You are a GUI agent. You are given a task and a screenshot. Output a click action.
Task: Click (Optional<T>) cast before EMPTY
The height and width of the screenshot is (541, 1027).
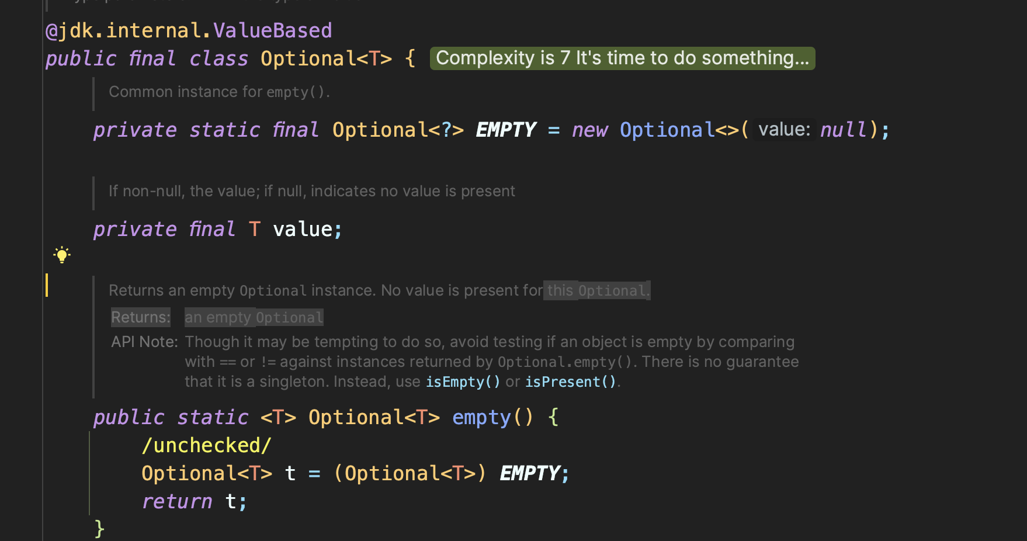pyautogui.click(x=410, y=474)
